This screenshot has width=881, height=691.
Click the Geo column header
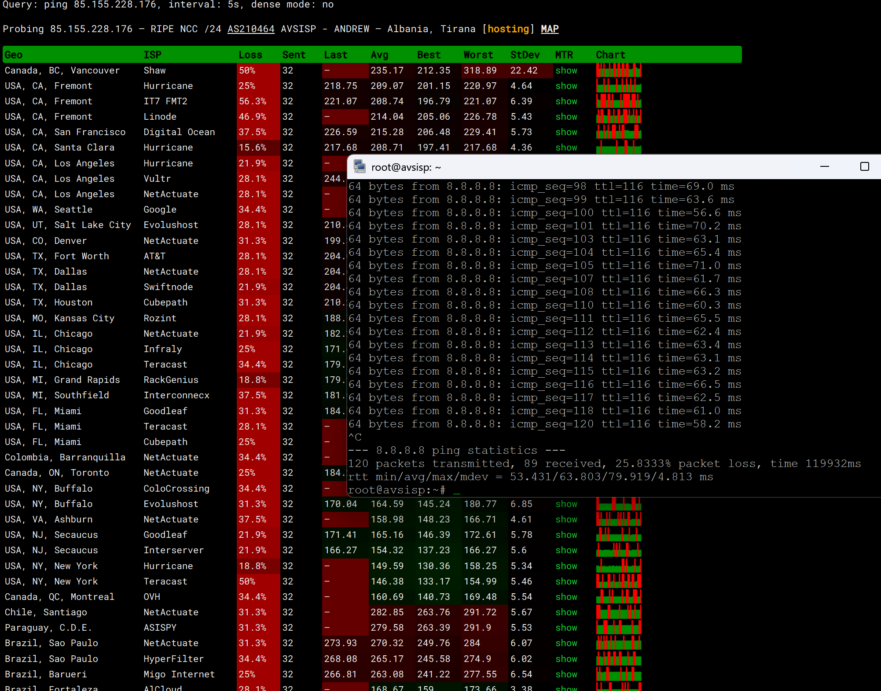click(14, 55)
